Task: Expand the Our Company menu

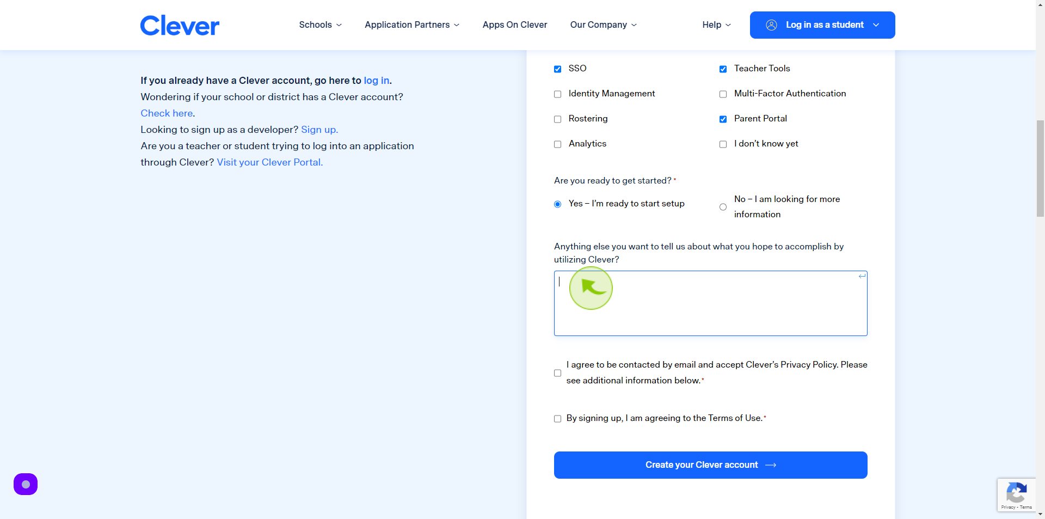Action: [604, 25]
